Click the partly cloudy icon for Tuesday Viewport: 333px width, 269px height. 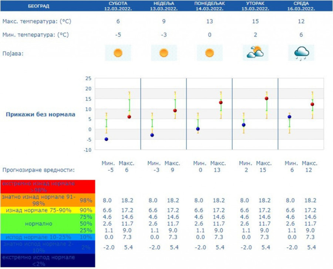click(x=255, y=53)
